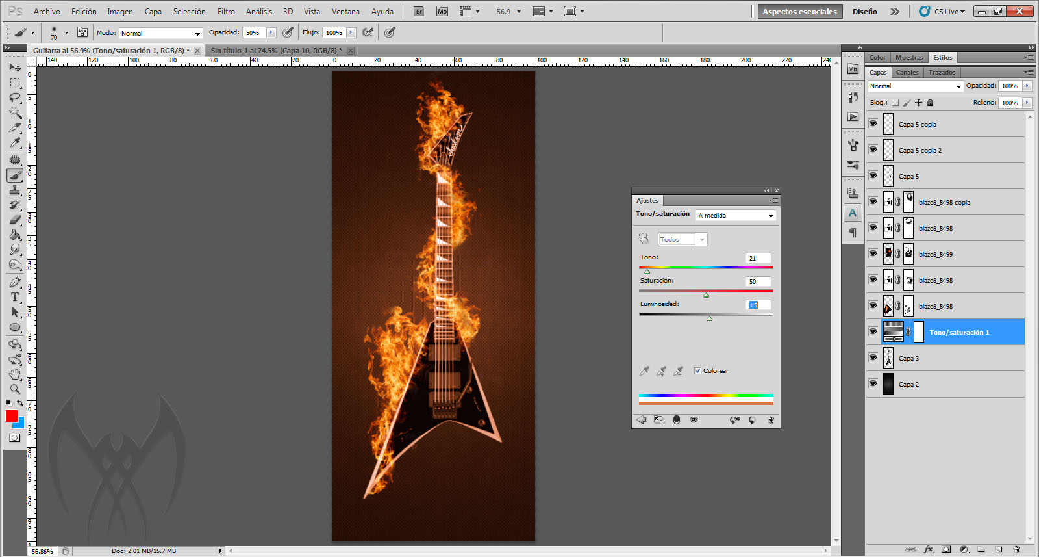Open the layer Opacidad arrow in Capas
This screenshot has width=1039, height=557.
coord(1027,86)
